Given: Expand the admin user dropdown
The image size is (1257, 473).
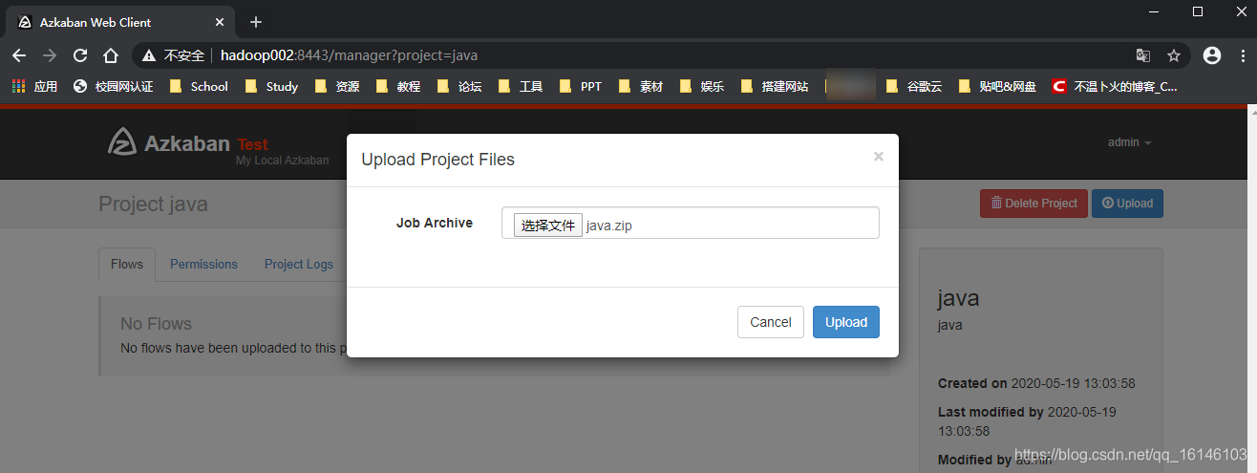Looking at the screenshot, I should pyautogui.click(x=1129, y=142).
